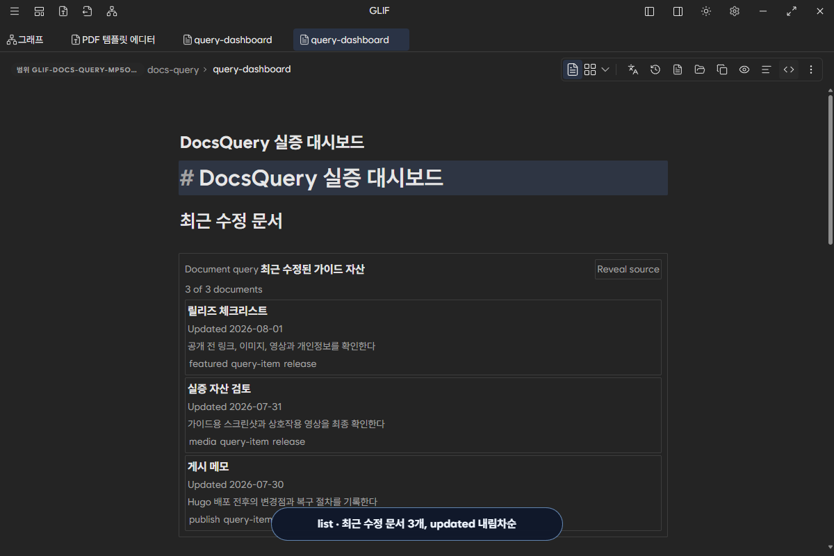Open the graph hierarchy icon in the title bar
The height and width of the screenshot is (556, 834).
(112, 11)
